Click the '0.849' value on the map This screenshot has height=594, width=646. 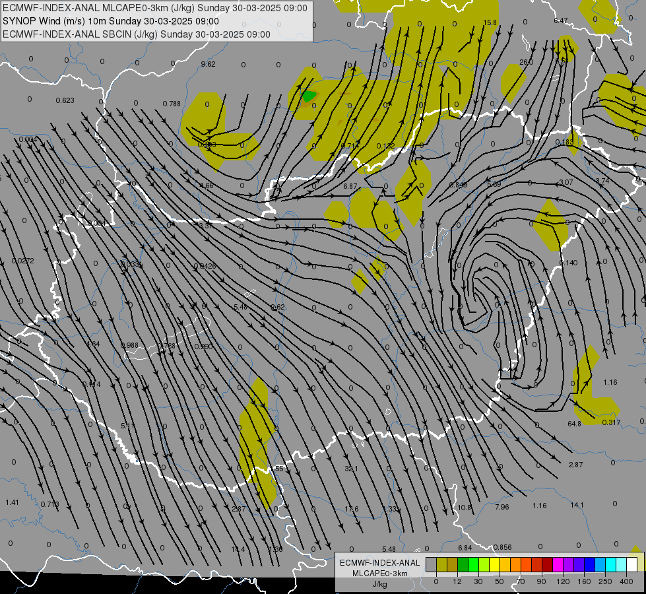pyautogui.click(x=458, y=185)
